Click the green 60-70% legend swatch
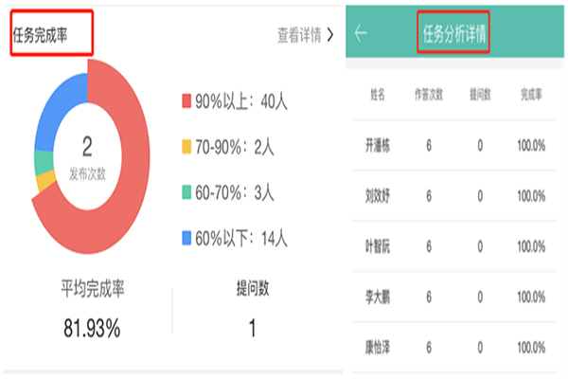 186,192
